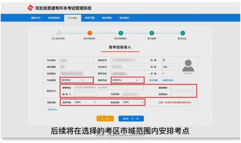Viewport: 241px width, 143px height.
Task: Open the 选择考区 city dropdown
Action: click(82, 102)
